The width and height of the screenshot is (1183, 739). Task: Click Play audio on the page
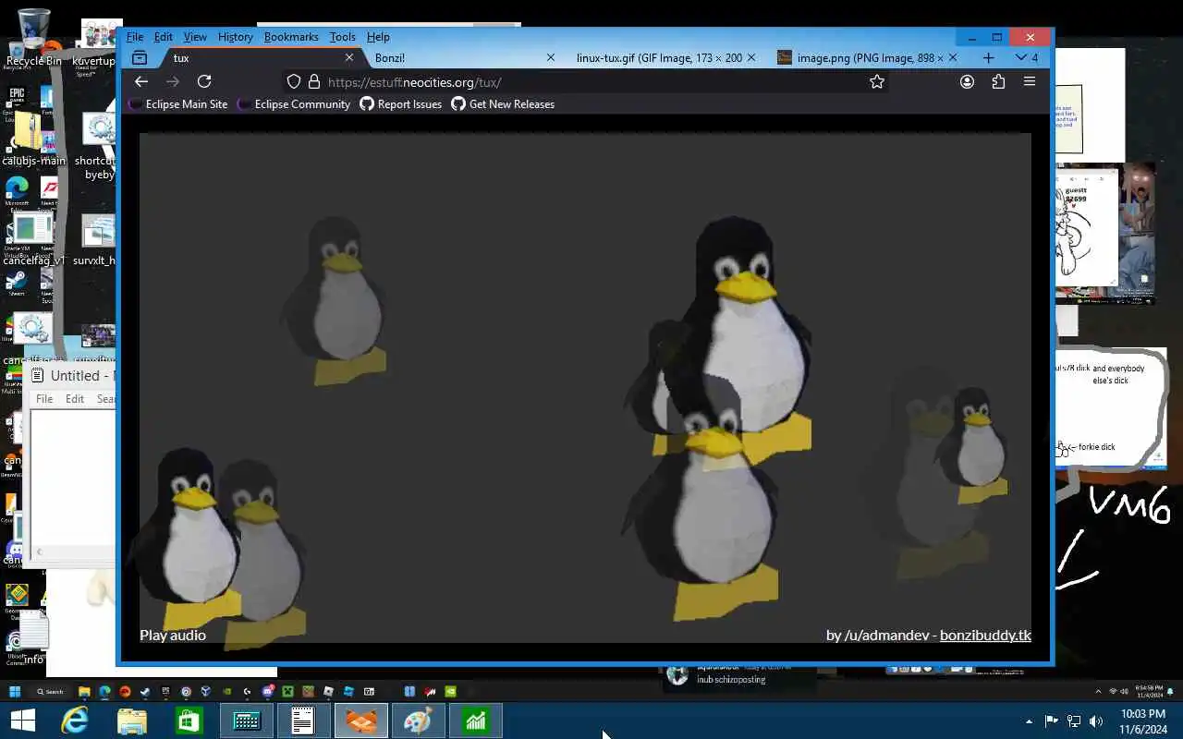click(173, 635)
